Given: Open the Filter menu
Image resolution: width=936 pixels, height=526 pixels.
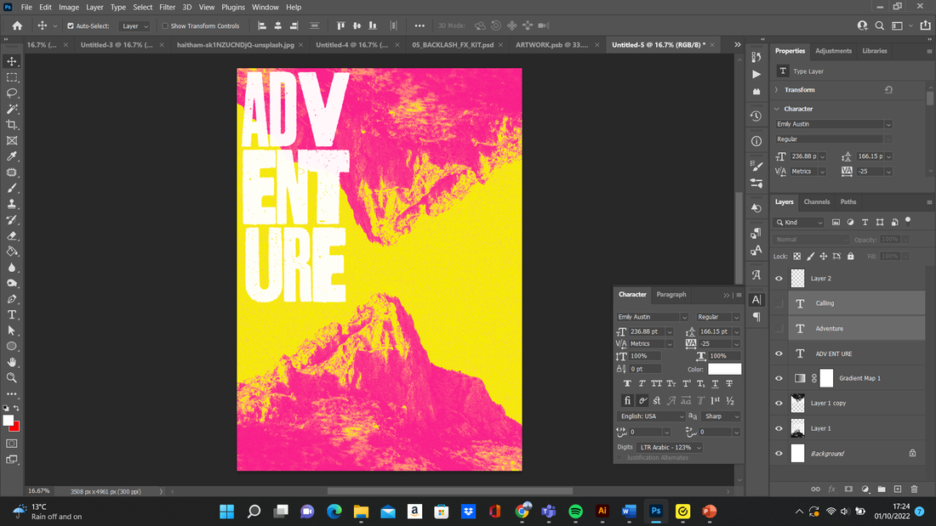Looking at the screenshot, I should (x=167, y=7).
